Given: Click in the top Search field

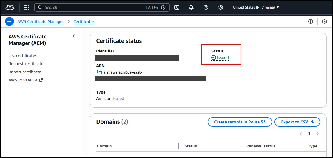Looking at the screenshot, I should pyautogui.click(x=94, y=7).
